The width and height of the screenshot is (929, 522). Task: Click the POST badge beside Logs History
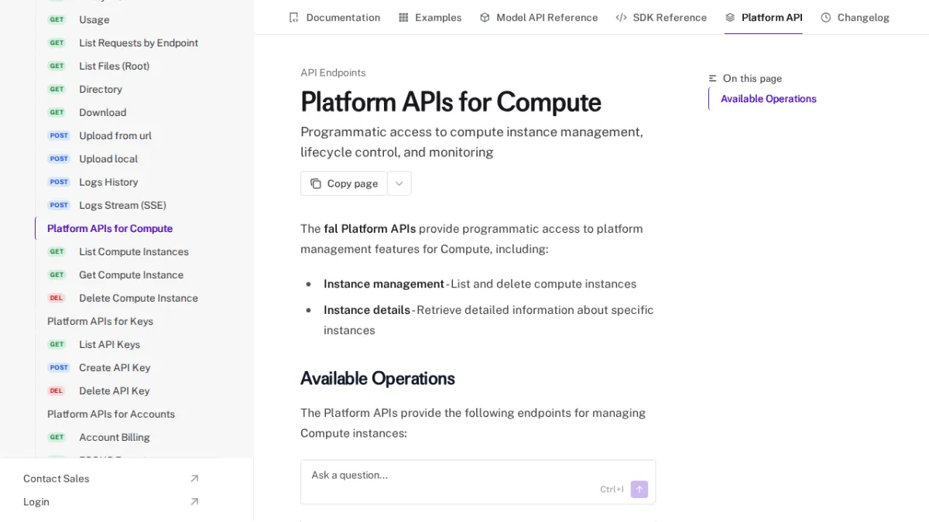coord(59,182)
